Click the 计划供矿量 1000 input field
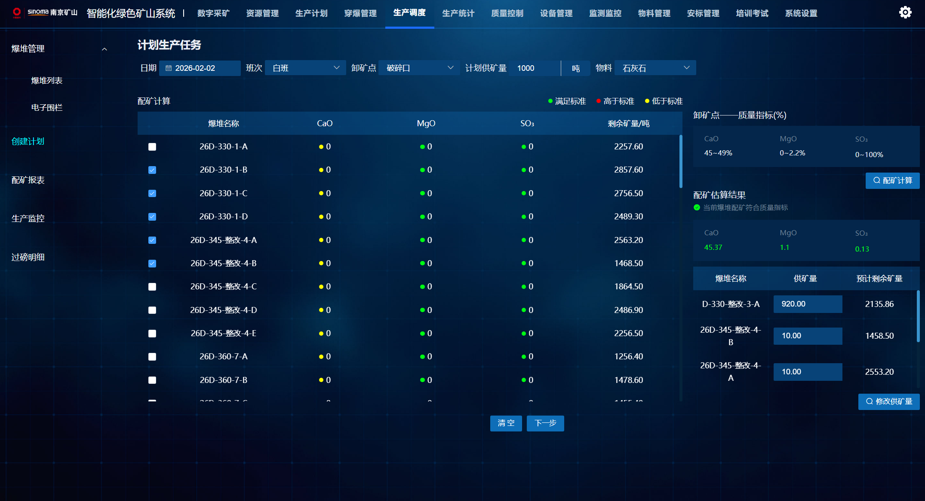 click(x=535, y=68)
